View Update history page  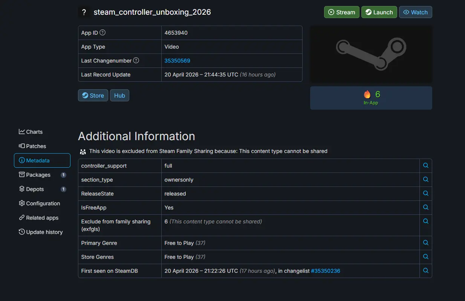coord(41,232)
